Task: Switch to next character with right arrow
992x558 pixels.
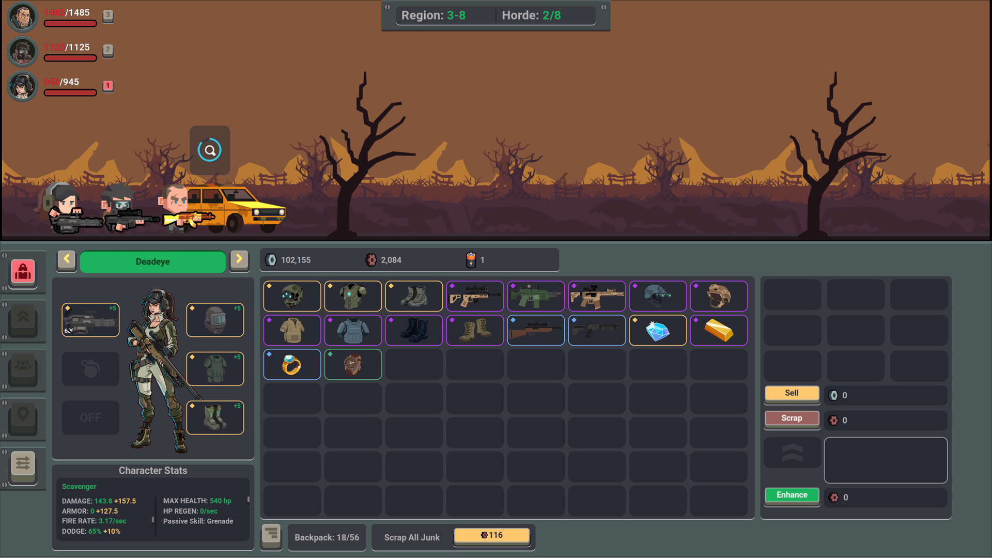Action: (x=239, y=259)
